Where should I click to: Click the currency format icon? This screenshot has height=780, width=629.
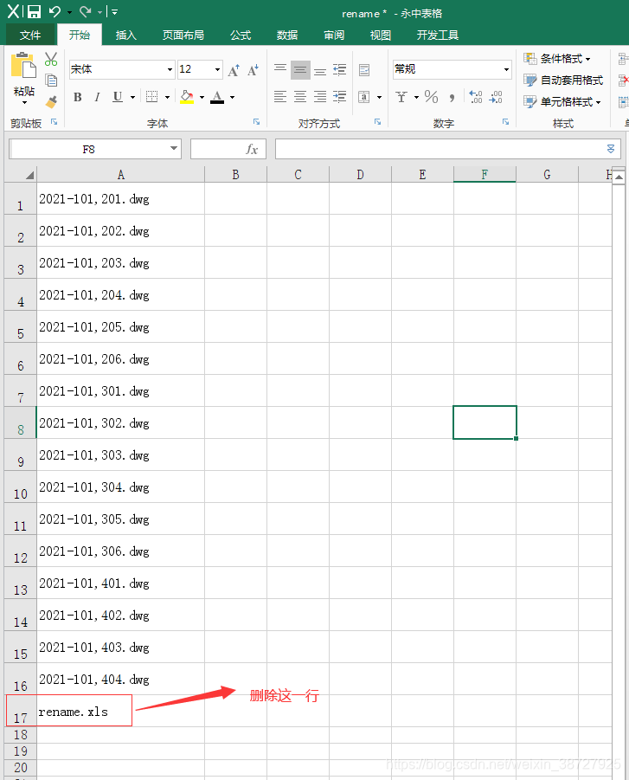tap(401, 96)
